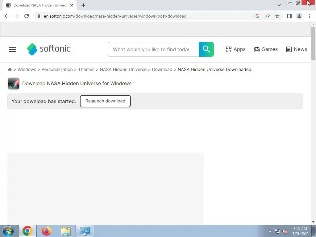Click the browser forward arrow
The height and width of the screenshot is (237, 316).
coord(17,16)
